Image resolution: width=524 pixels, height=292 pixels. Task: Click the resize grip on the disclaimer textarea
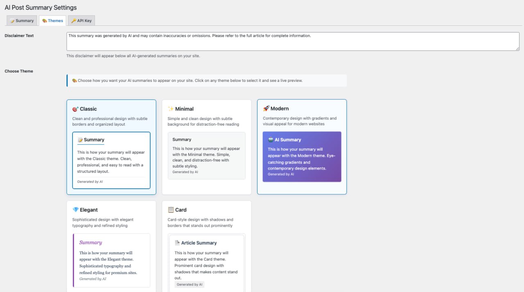(517, 49)
